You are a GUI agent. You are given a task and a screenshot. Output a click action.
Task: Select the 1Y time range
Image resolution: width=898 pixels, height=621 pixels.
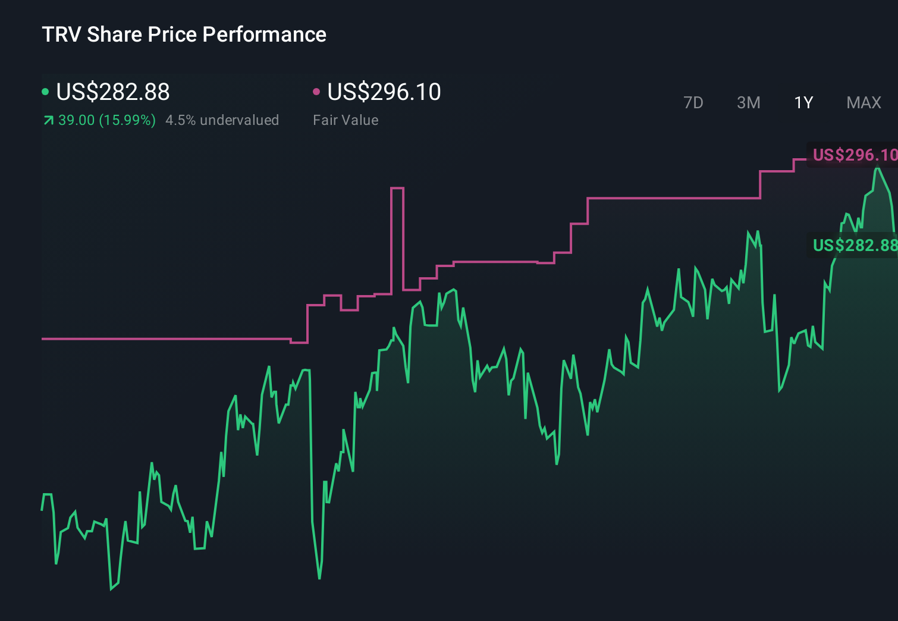click(803, 103)
